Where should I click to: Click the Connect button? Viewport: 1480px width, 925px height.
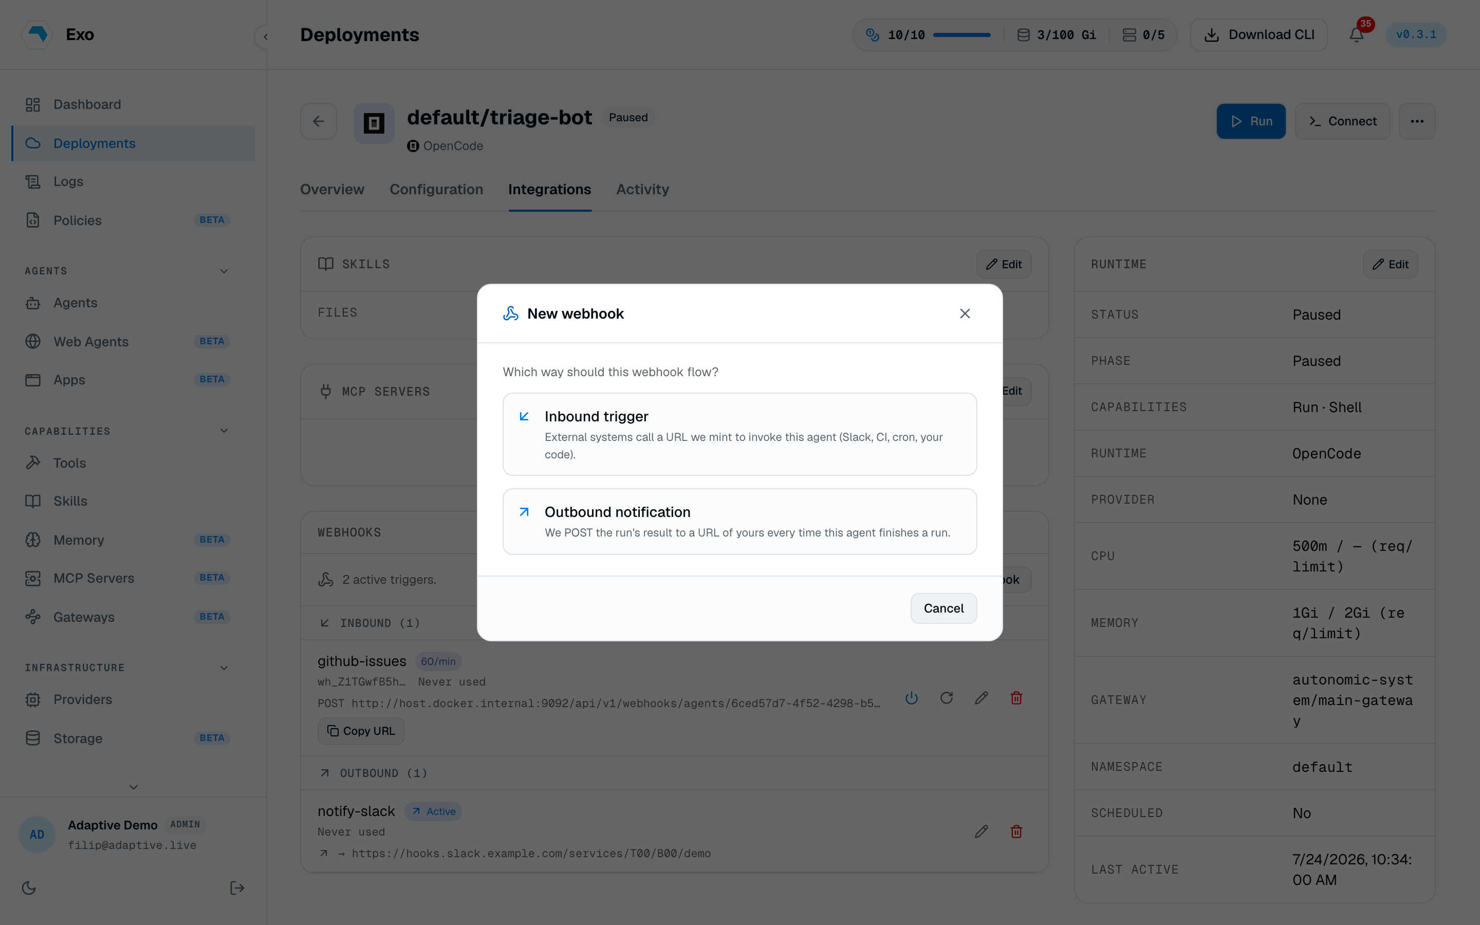pyautogui.click(x=1342, y=121)
